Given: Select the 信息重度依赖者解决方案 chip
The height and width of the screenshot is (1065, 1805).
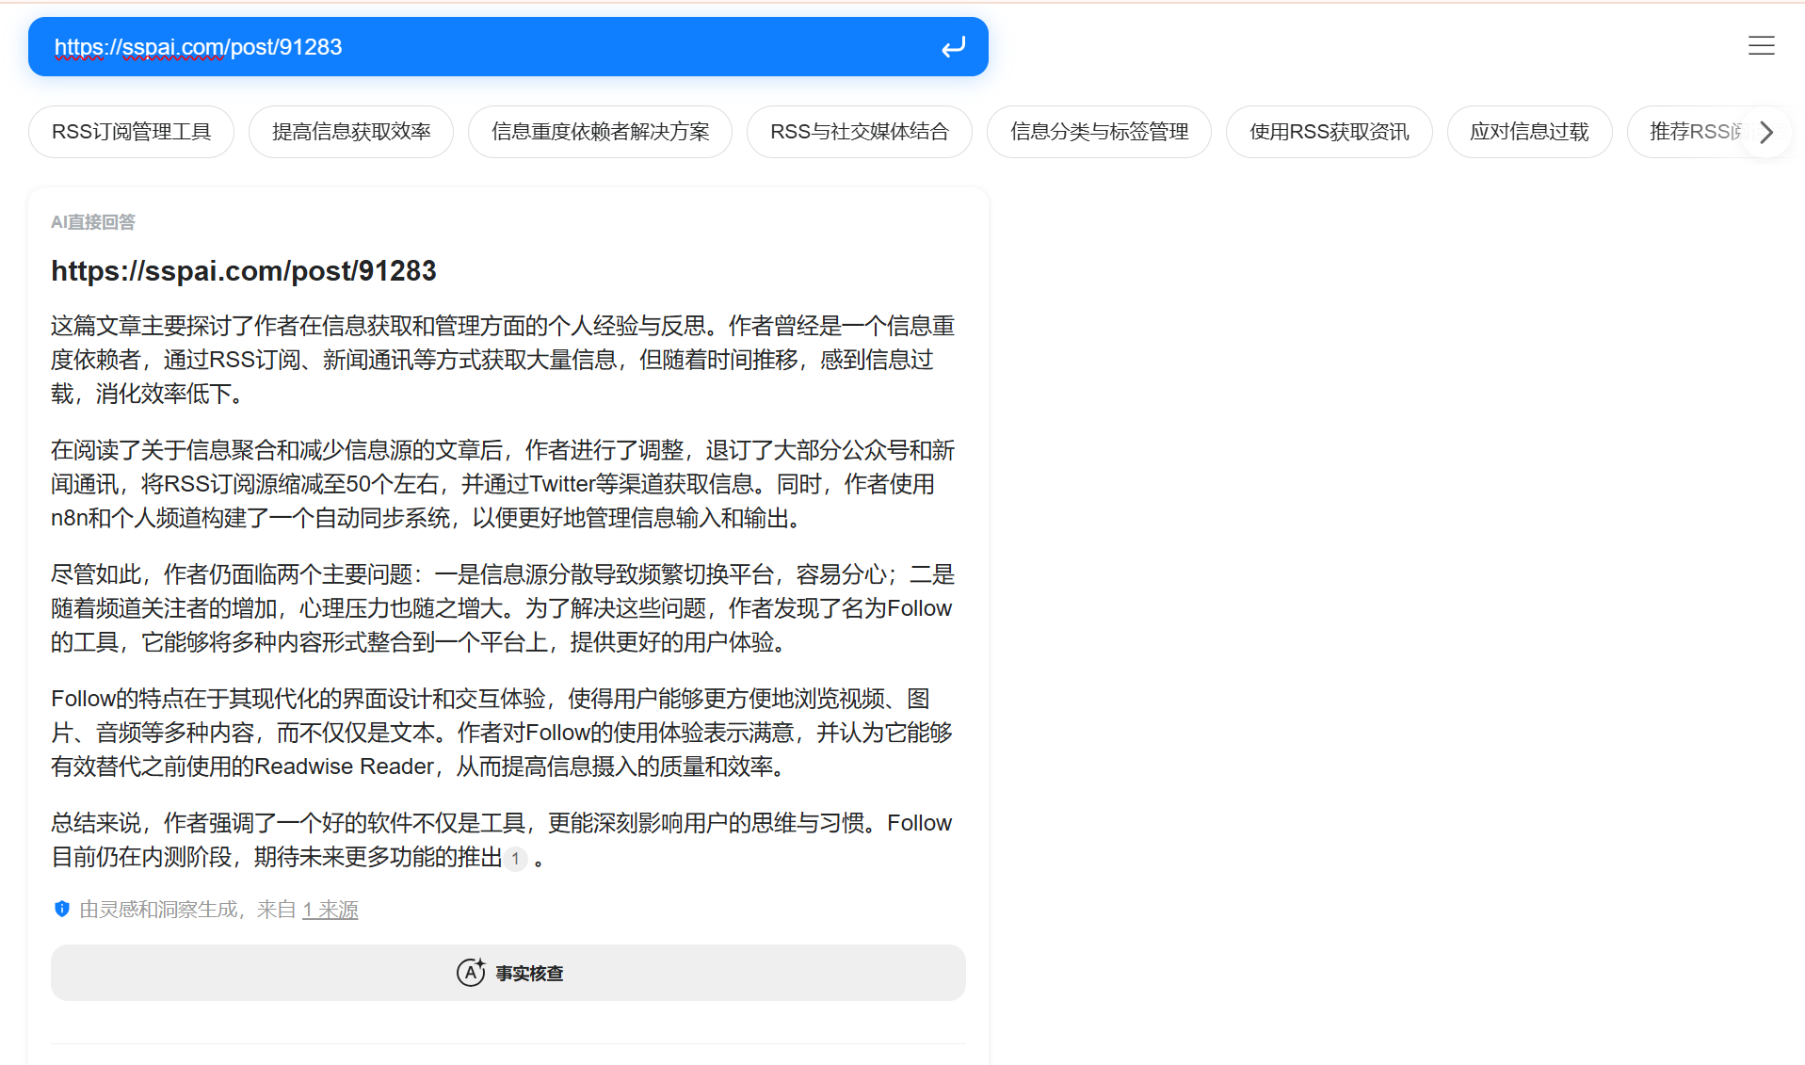Looking at the screenshot, I should coord(600,132).
